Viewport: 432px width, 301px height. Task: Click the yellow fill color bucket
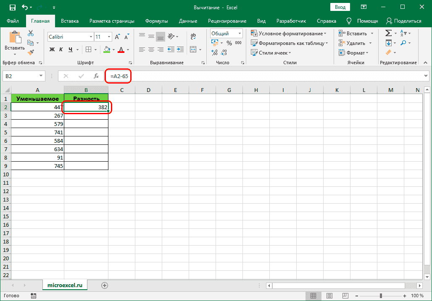coord(107,50)
